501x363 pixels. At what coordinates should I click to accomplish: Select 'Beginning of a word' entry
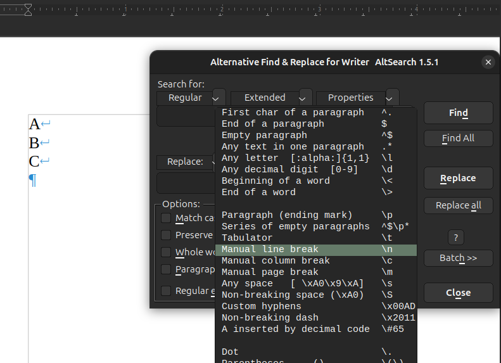[315, 181]
